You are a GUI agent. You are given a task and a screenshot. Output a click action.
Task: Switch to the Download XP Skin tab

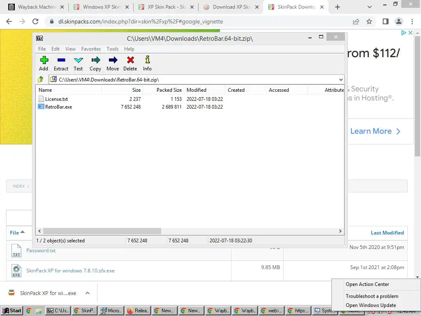[231, 7]
